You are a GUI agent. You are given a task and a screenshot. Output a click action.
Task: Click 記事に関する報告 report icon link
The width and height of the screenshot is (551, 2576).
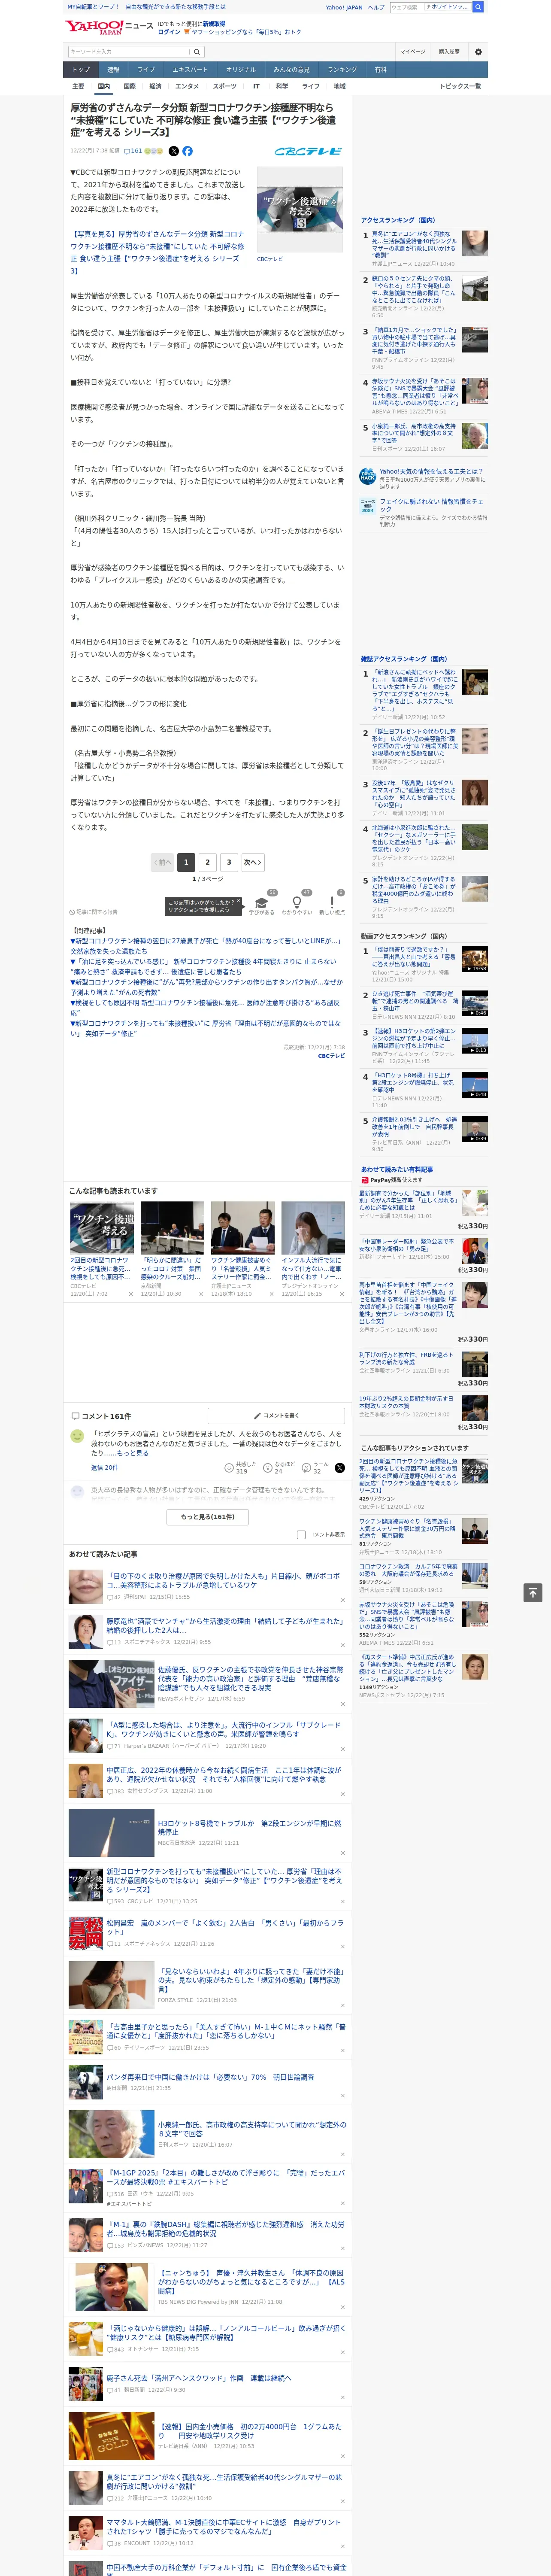(x=93, y=912)
